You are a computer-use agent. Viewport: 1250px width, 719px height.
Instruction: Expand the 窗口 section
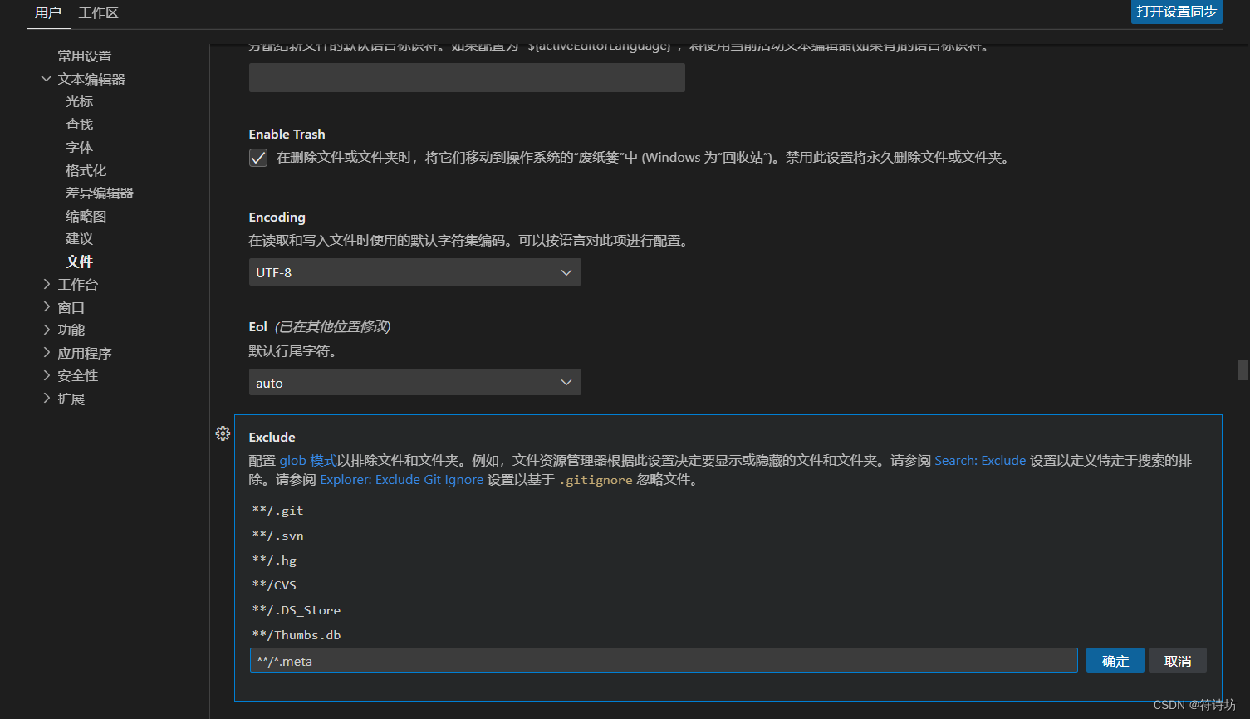click(47, 307)
